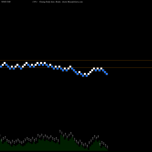This screenshot has width=152, height=152.
Task: Click the MunafaSutra.com text in the chart title
Action: point(75,2)
